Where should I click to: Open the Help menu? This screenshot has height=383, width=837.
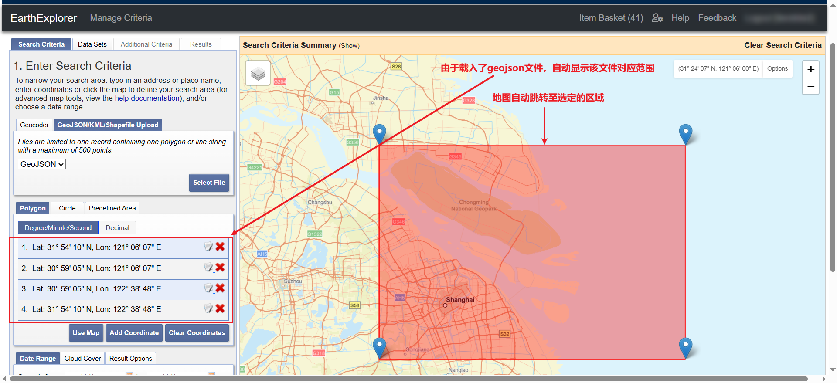pyautogui.click(x=680, y=18)
